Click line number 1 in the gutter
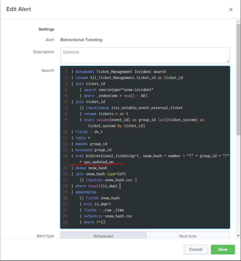This screenshot has height=261, width=241. tap(66, 72)
